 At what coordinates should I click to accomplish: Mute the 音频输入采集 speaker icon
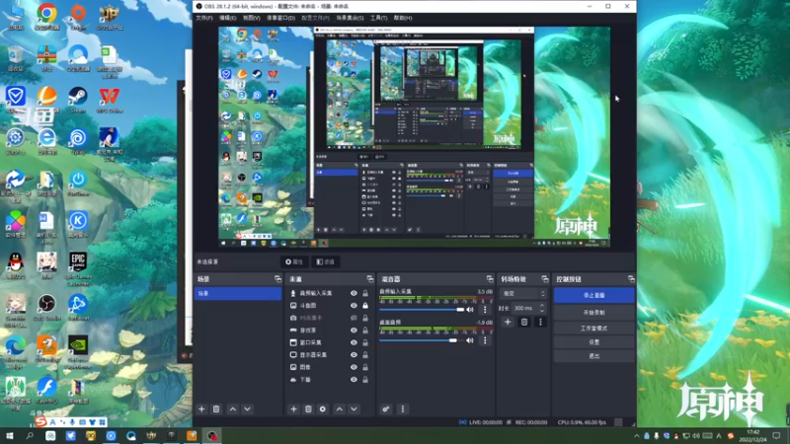pos(470,310)
